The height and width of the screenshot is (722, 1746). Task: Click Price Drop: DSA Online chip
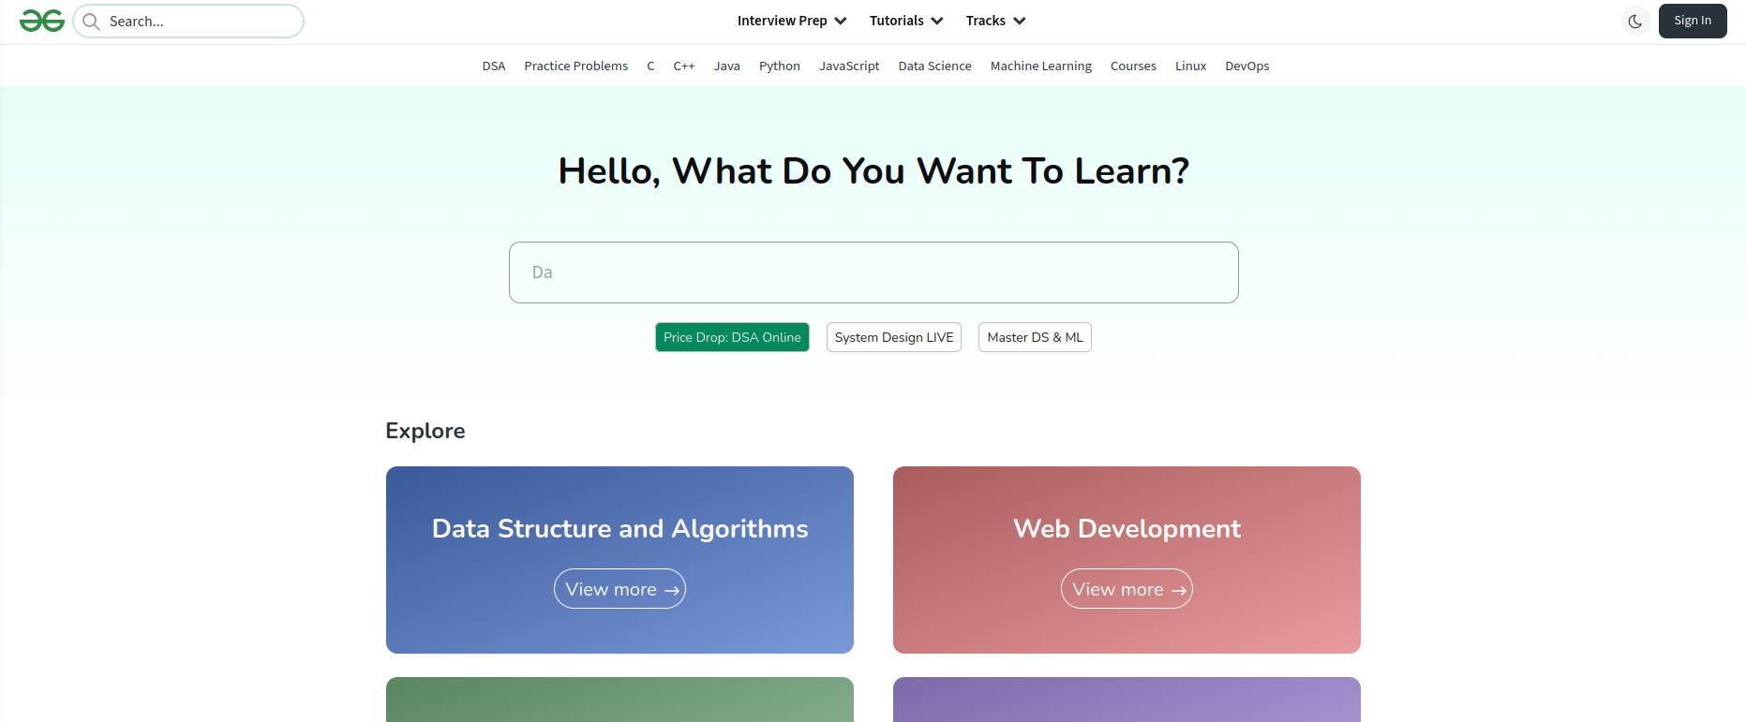tap(732, 337)
